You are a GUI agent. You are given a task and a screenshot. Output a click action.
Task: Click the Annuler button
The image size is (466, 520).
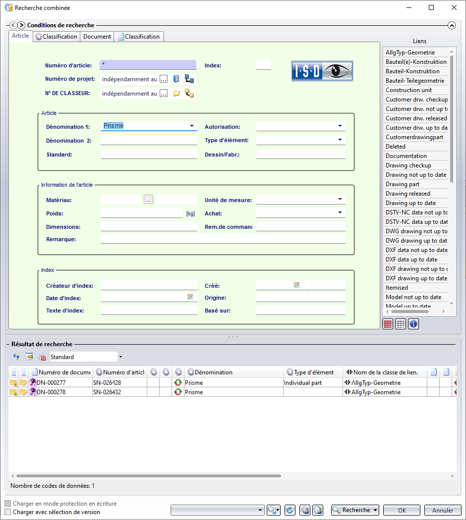(x=442, y=510)
